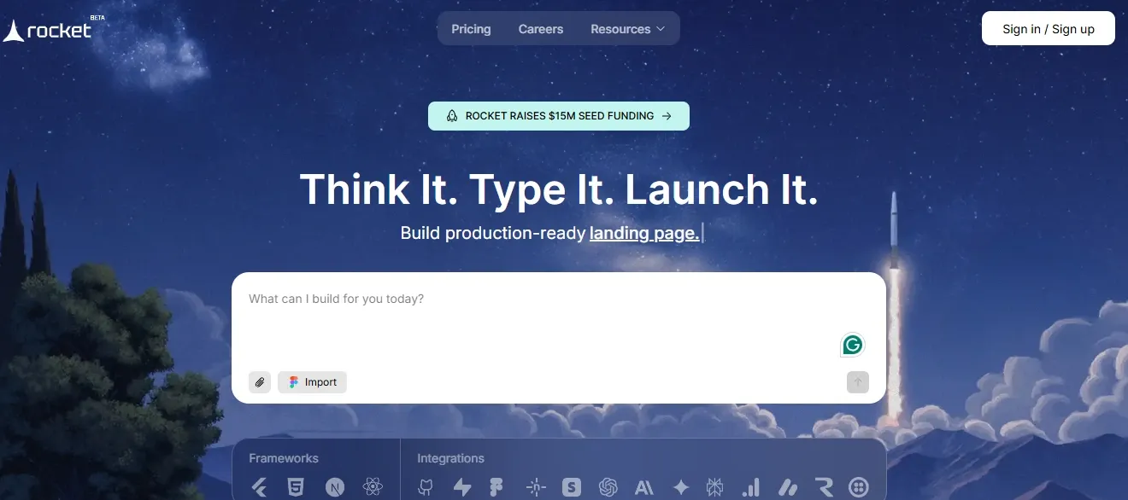Choose the Next.js framework icon

(334, 487)
